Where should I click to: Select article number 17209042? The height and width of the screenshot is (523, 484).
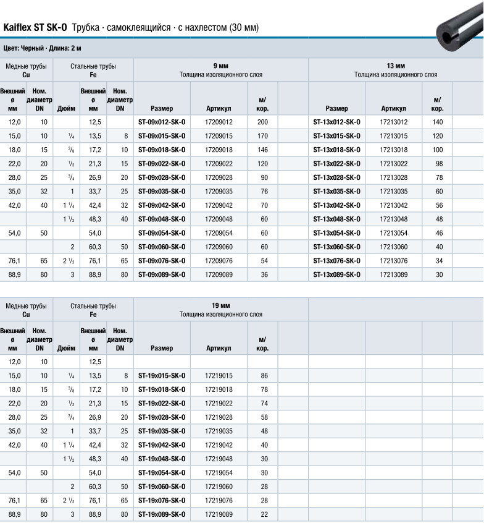coord(219,205)
